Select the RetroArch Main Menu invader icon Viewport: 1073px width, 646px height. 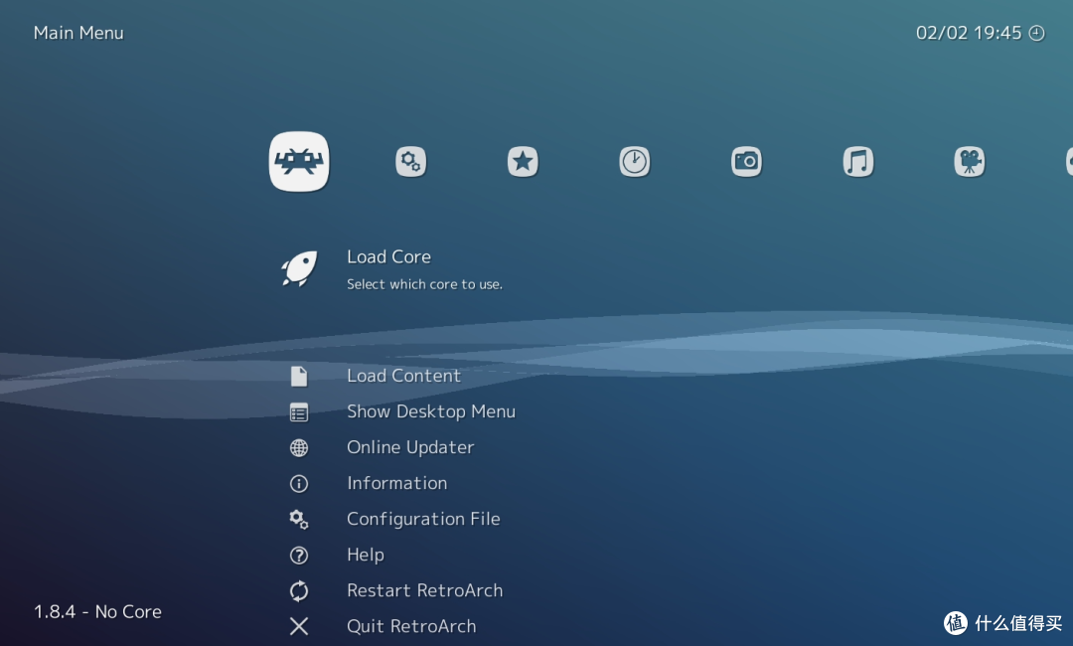pyautogui.click(x=299, y=161)
